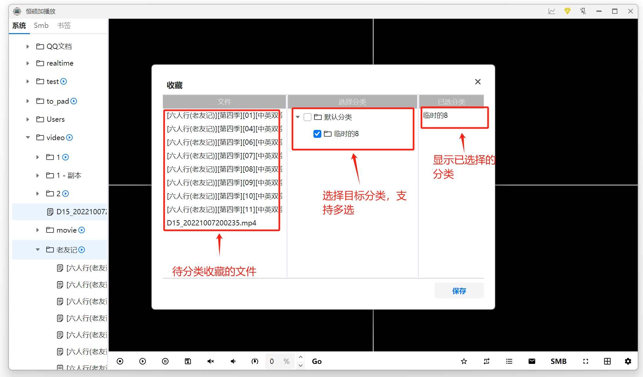
Task: Open the 书签 tab
Action: pyautogui.click(x=64, y=26)
